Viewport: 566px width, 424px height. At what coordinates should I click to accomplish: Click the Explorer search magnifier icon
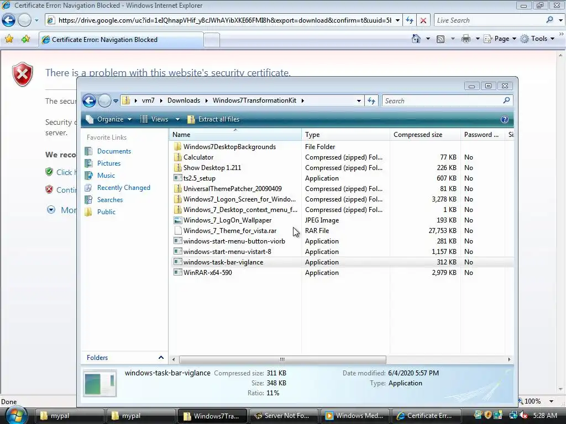(x=506, y=100)
